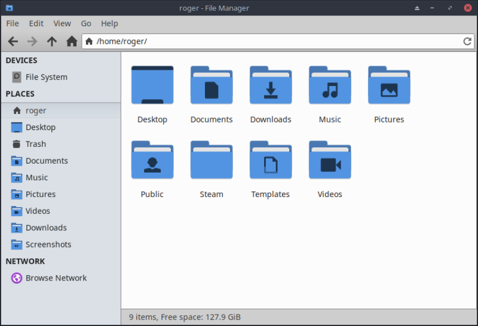Select the Steam folder
This screenshot has width=478, height=326.
click(212, 161)
